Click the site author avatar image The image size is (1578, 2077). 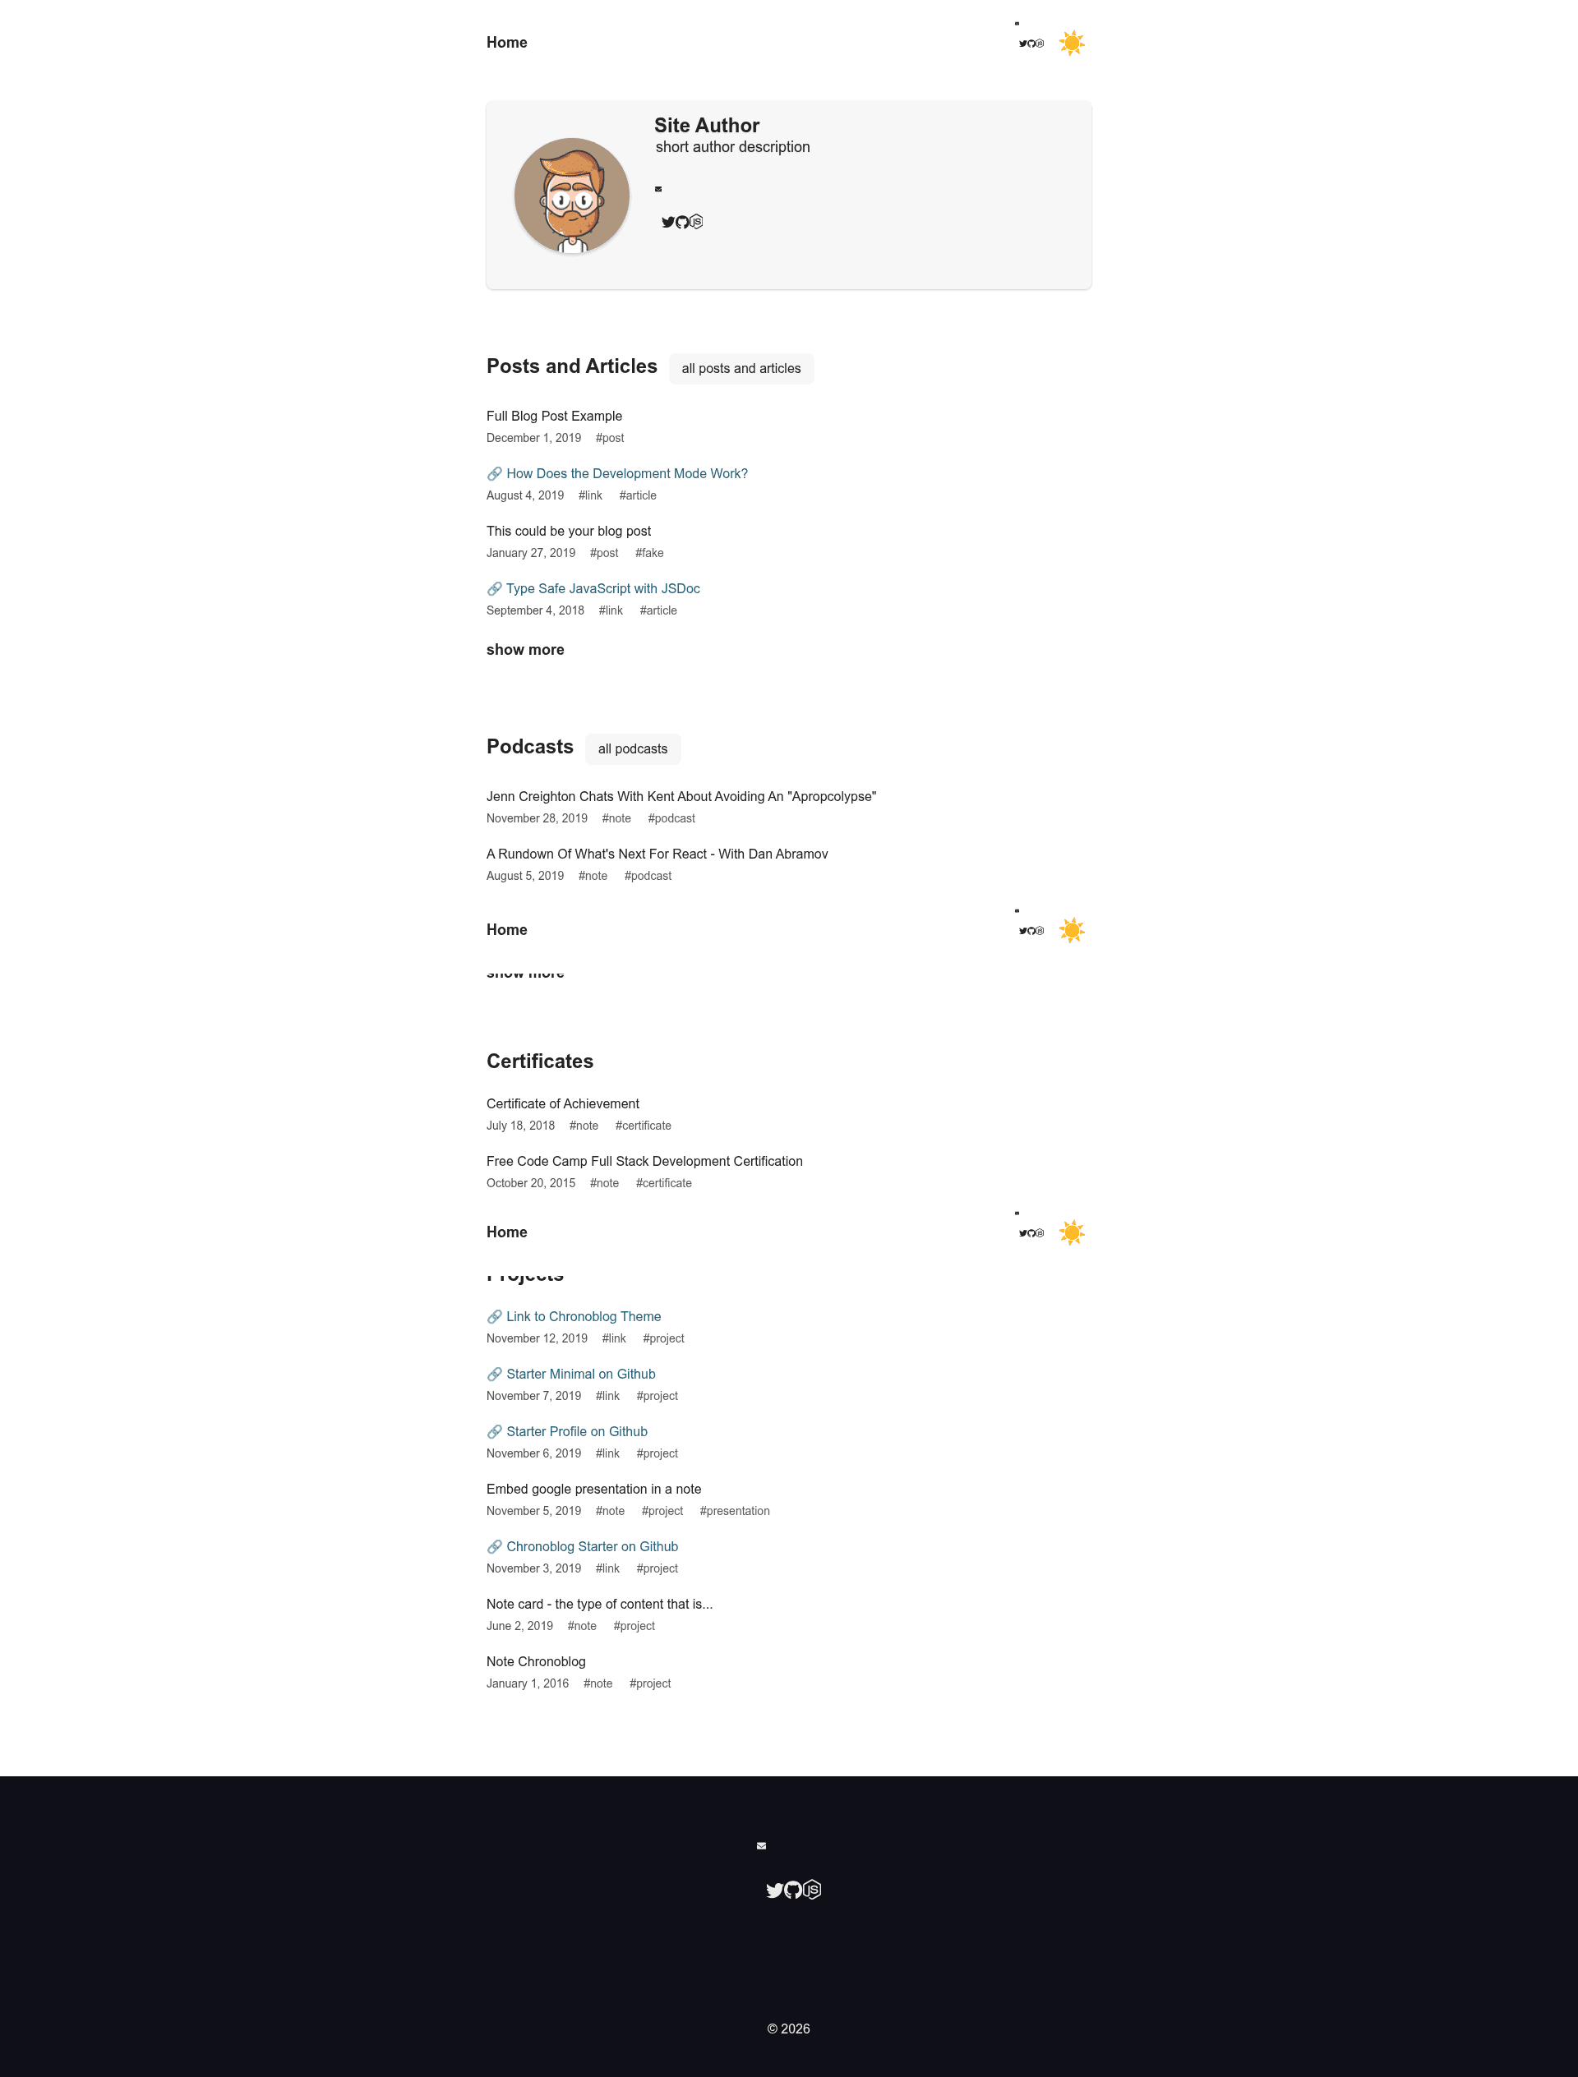pyautogui.click(x=572, y=196)
